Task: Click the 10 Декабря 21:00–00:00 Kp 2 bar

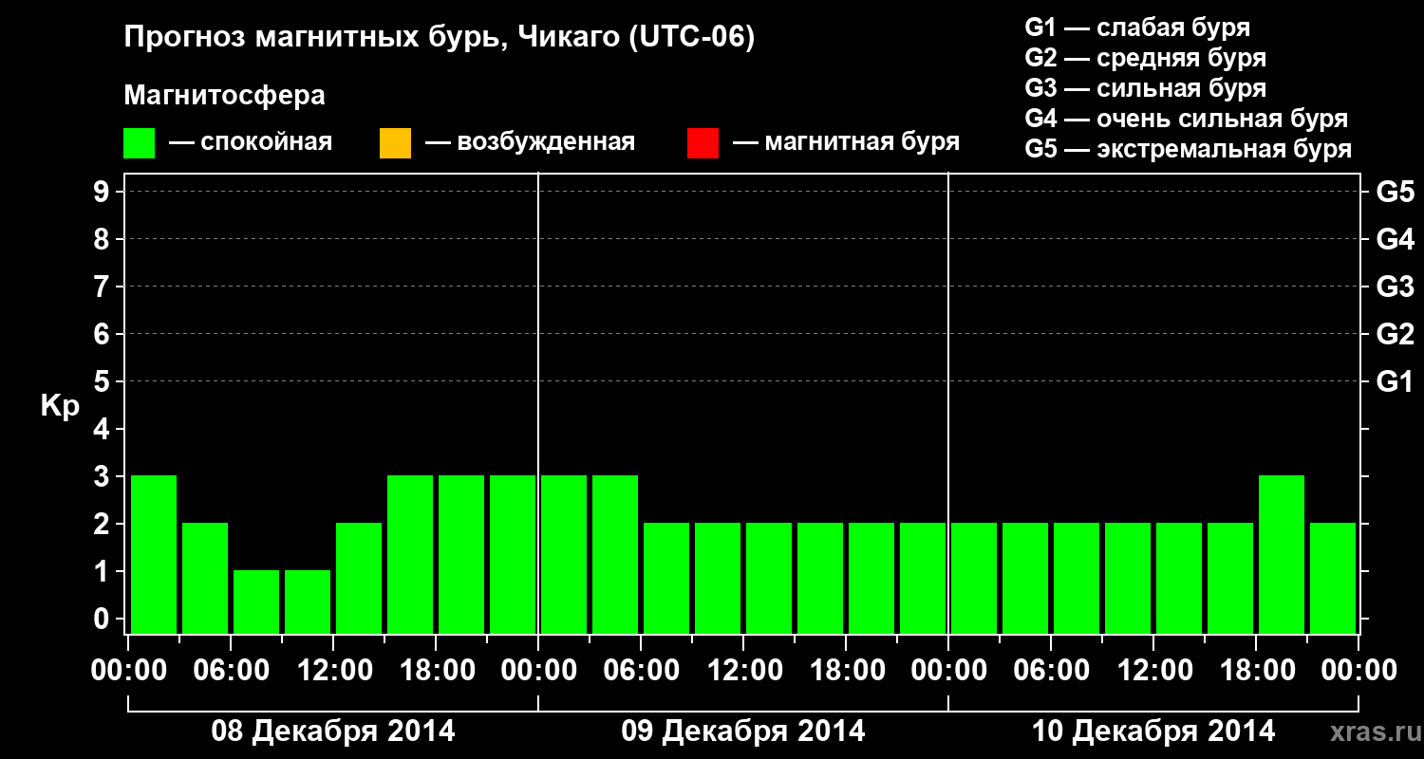Action: click(1333, 578)
